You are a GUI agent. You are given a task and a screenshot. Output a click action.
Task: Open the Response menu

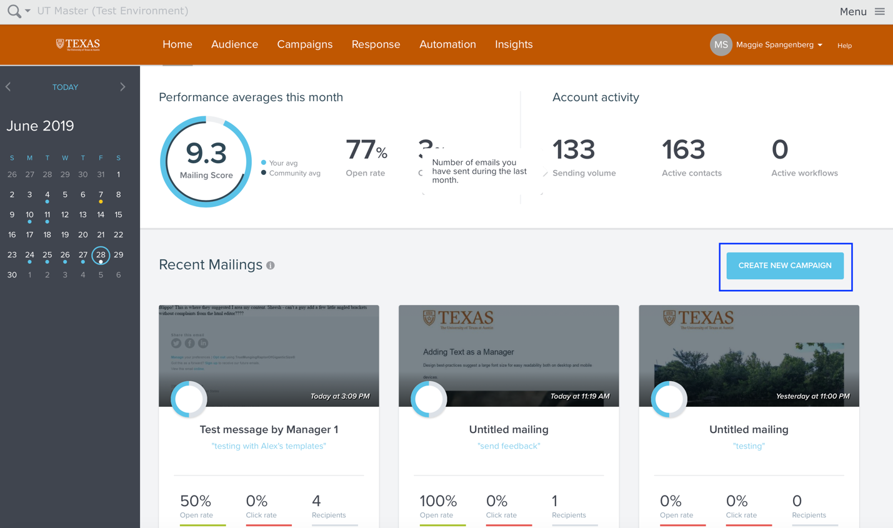click(x=376, y=44)
